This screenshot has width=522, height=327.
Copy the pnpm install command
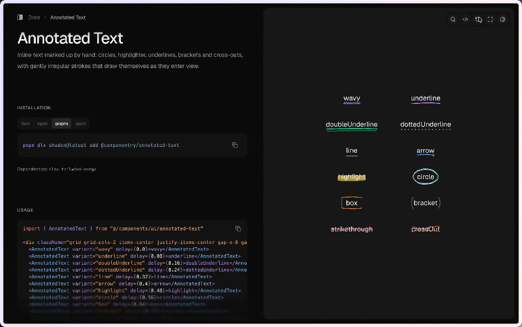point(235,145)
